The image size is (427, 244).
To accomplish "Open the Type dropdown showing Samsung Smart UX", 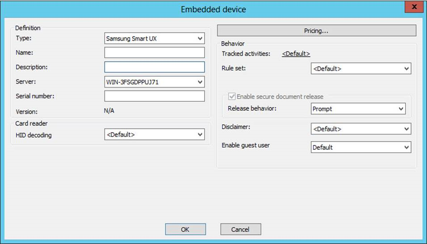I will pyautogui.click(x=154, y=38).
